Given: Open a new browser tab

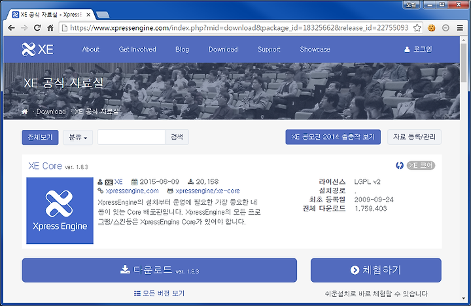Looking at the screenshot, I should 103,15.
